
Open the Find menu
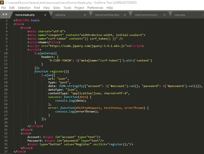37,8
